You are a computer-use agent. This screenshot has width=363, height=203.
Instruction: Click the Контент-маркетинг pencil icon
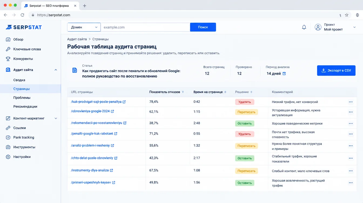[x=8, y=118]
